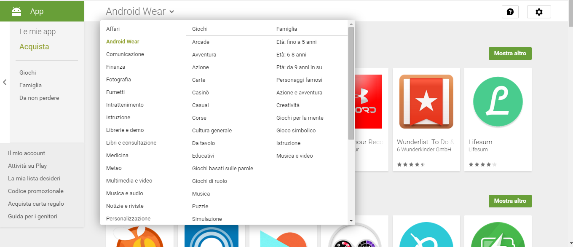
Task: Open Personaggi famosi family category
Action: click(299, 80)
